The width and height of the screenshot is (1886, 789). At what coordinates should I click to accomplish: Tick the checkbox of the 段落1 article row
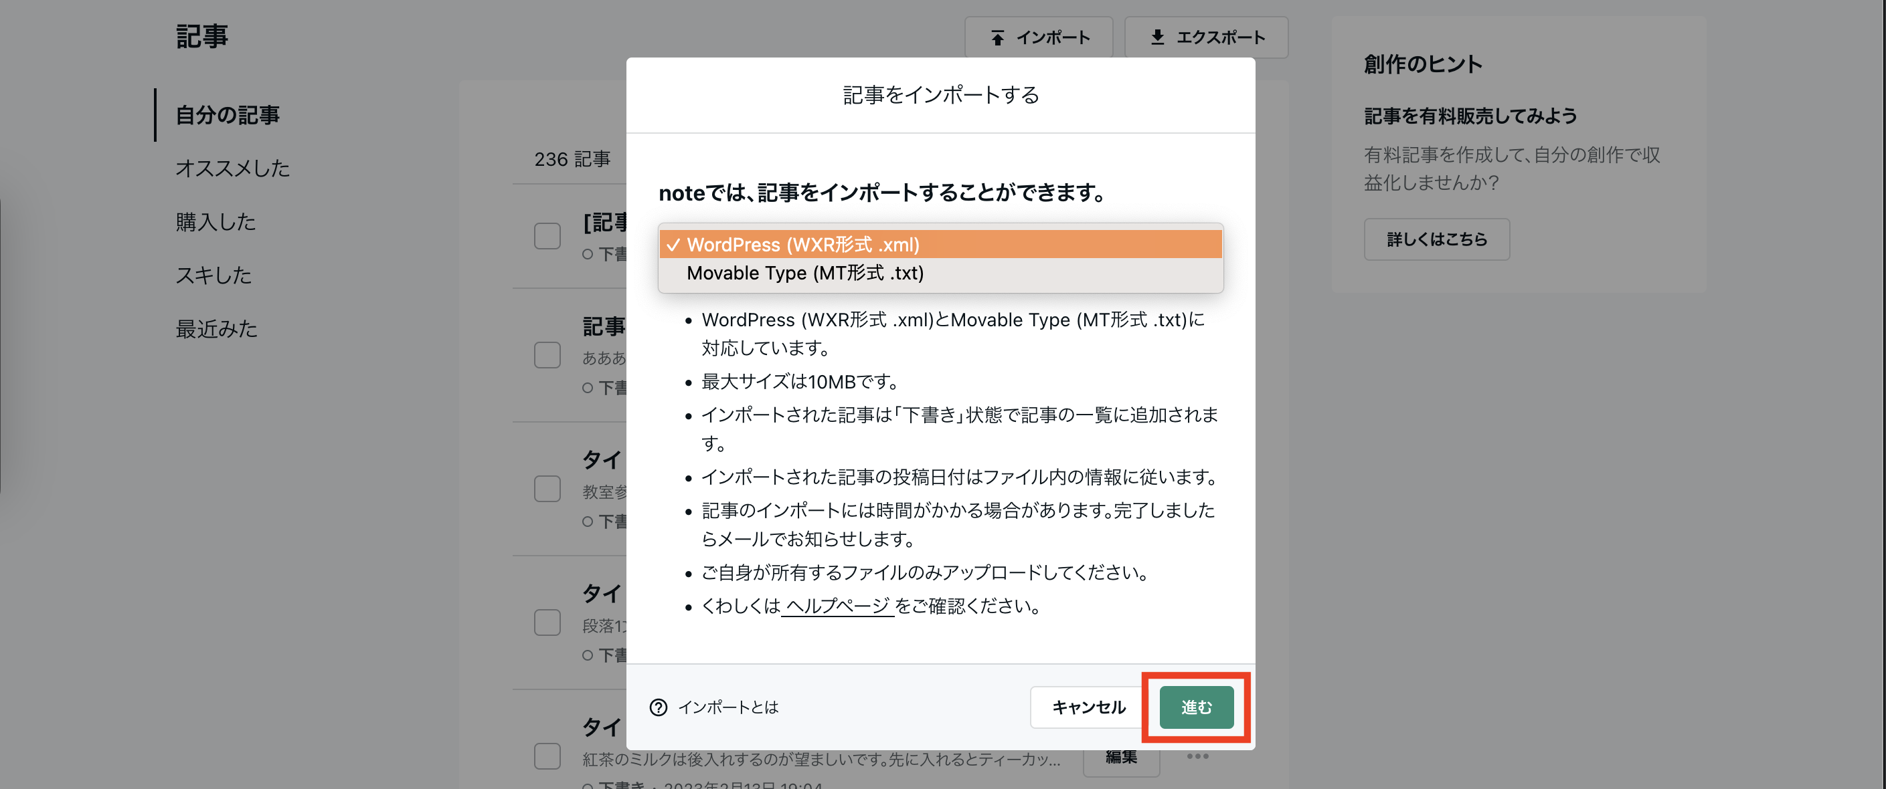point(547,623)
